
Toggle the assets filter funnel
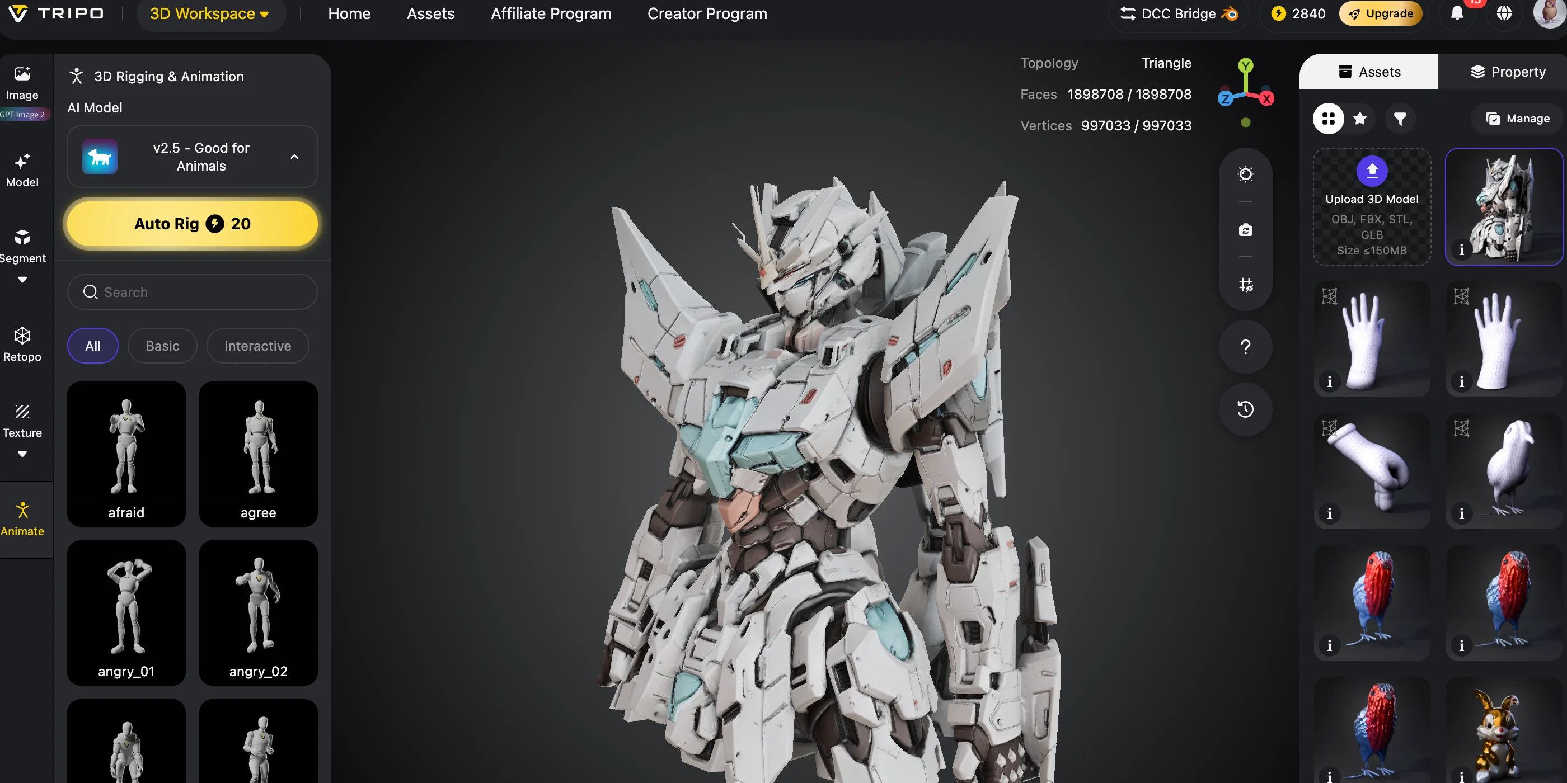pyautogui.click(x=1400, y=119)
